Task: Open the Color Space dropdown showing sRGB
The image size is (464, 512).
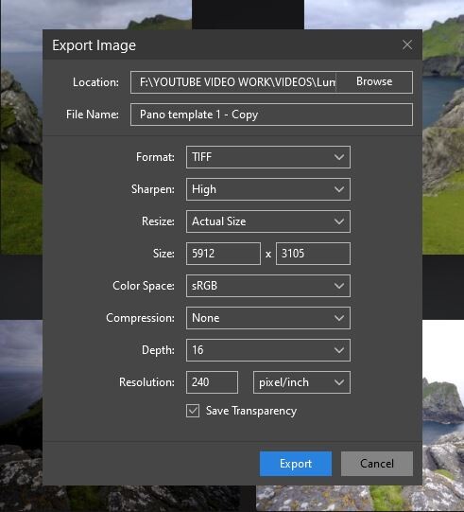Action: click(268, 286)
